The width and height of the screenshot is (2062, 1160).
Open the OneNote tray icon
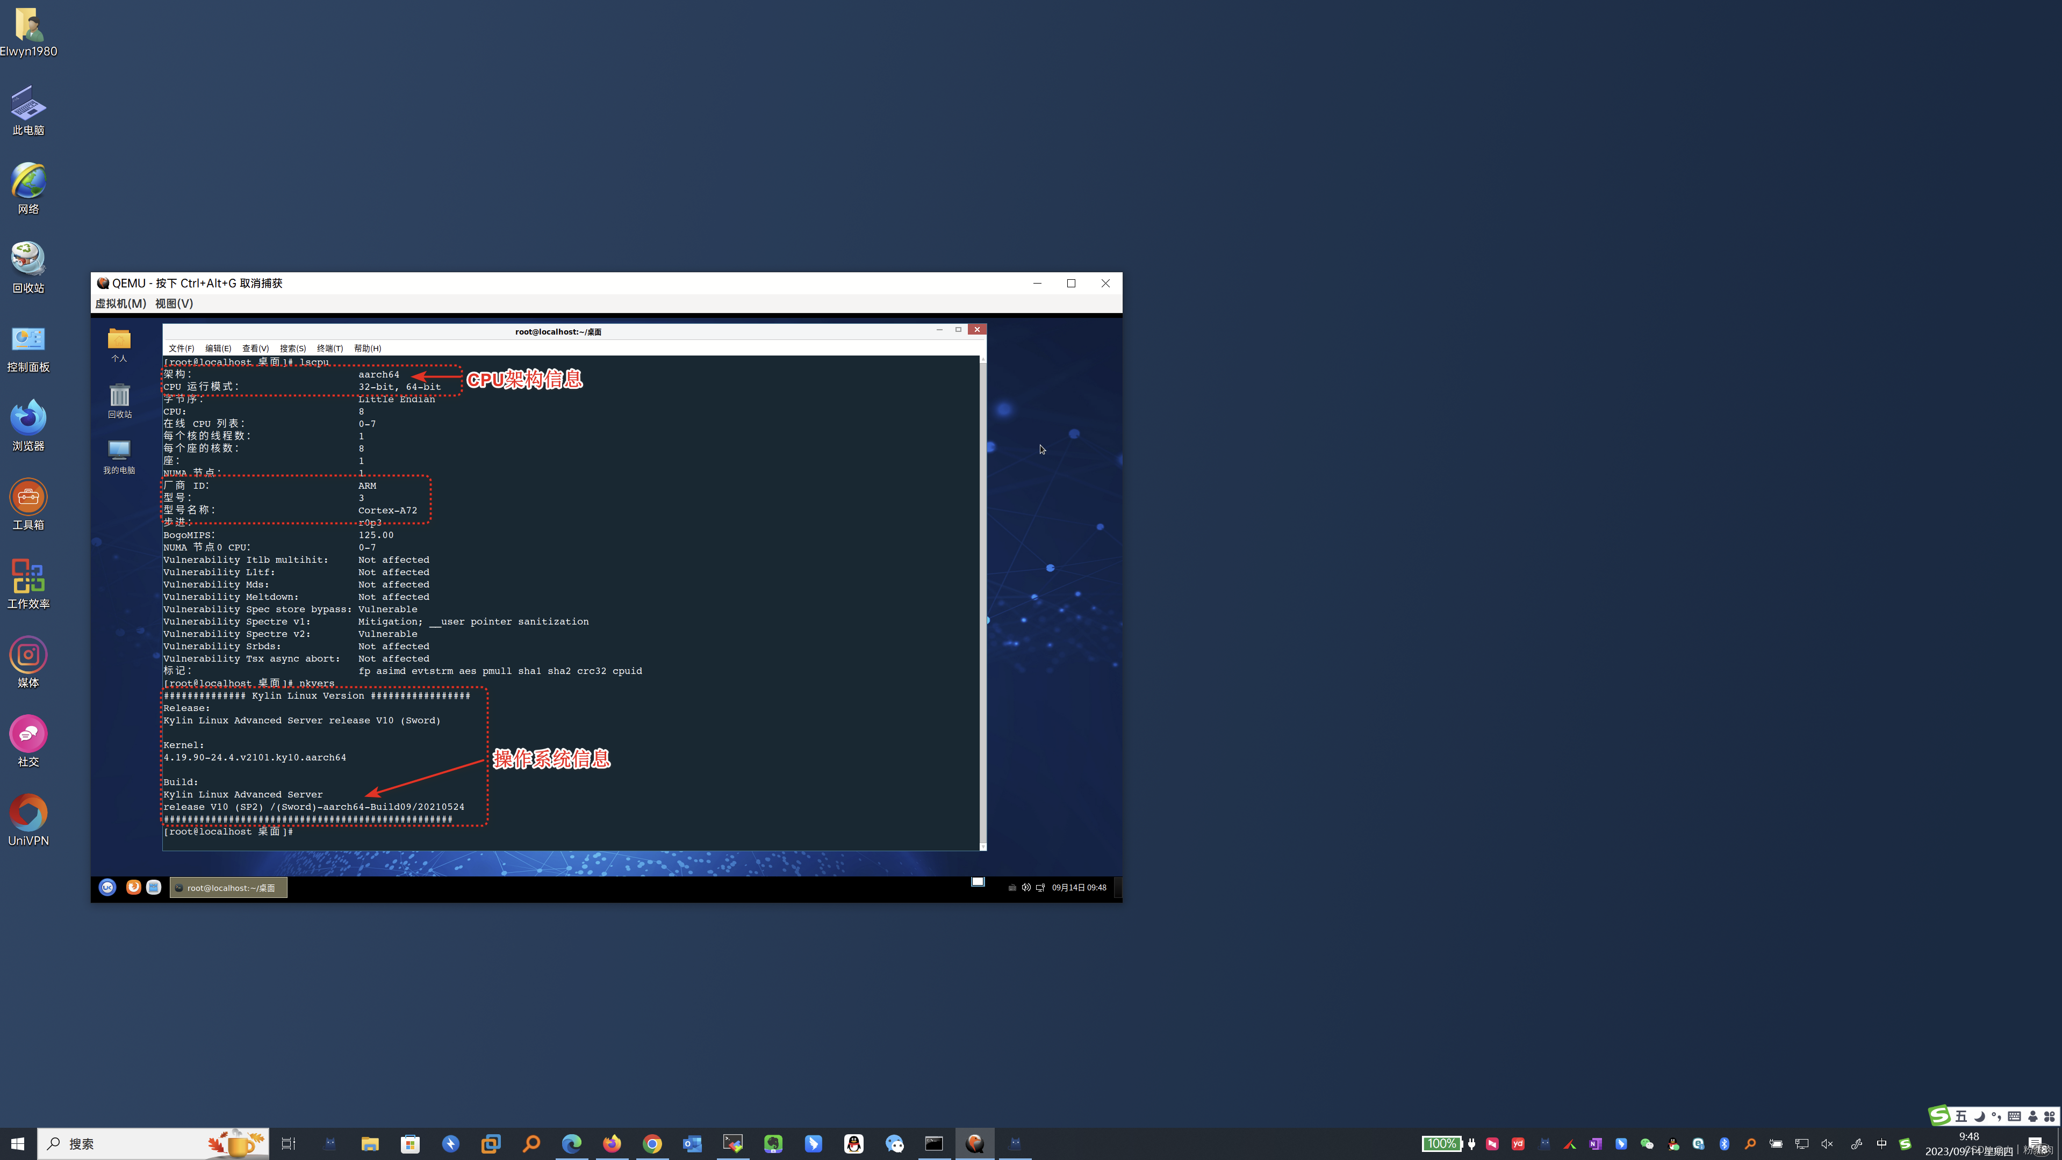[1596, 1144]
